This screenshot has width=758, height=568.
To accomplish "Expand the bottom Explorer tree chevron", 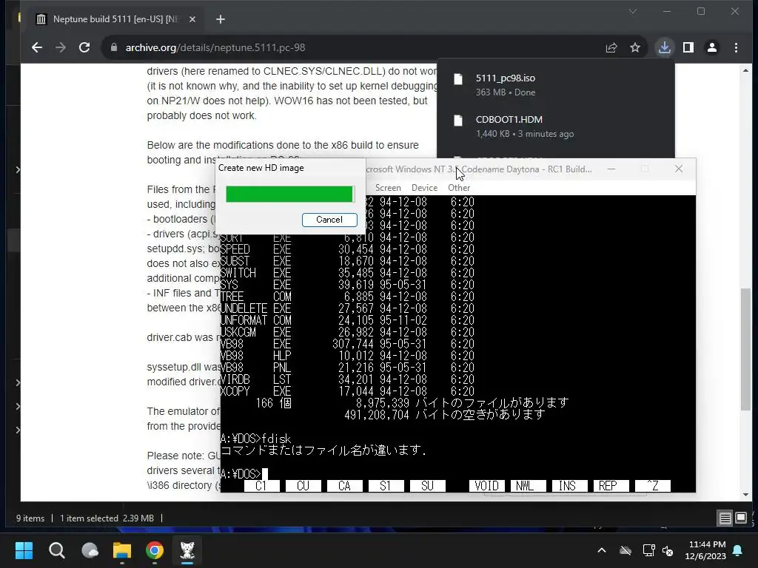I will (18, 430).
